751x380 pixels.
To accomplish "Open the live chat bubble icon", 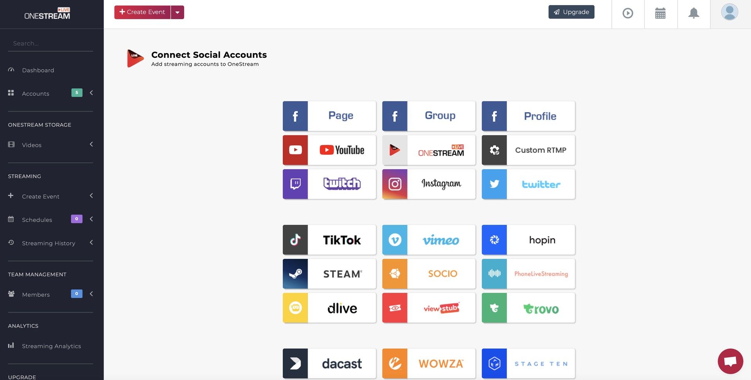I will pyautogui.click(x=730, y=361).
